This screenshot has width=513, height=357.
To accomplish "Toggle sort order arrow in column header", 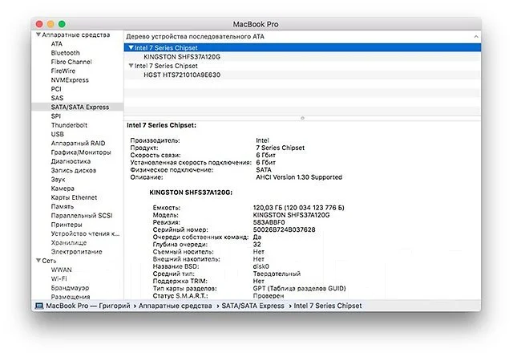I will pyautogui.click(x=476, y=37).
